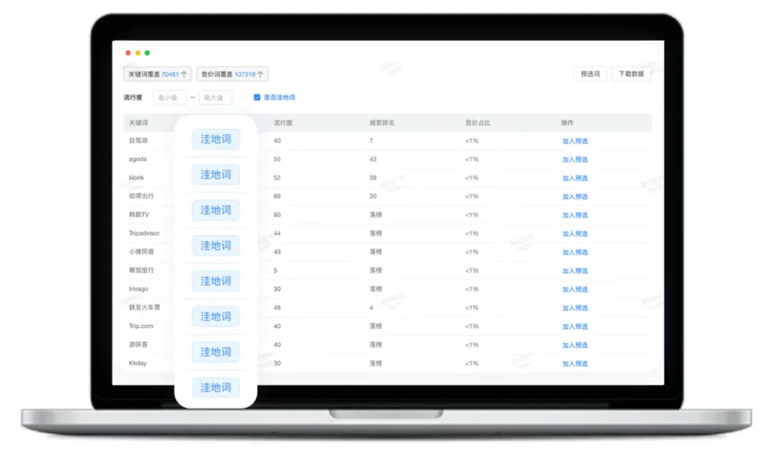
Task: Click 加入预选 for the 自驾游 row
Action: 575,141
